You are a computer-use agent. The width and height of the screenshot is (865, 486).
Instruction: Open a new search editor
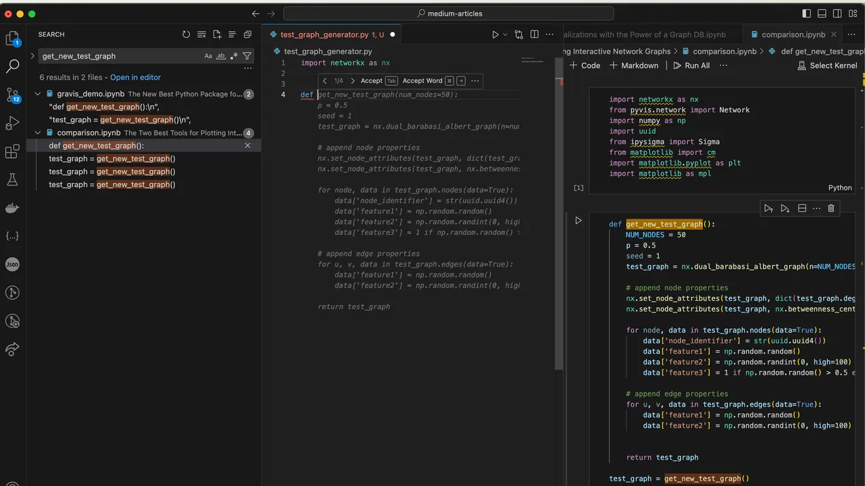point(217,34)
